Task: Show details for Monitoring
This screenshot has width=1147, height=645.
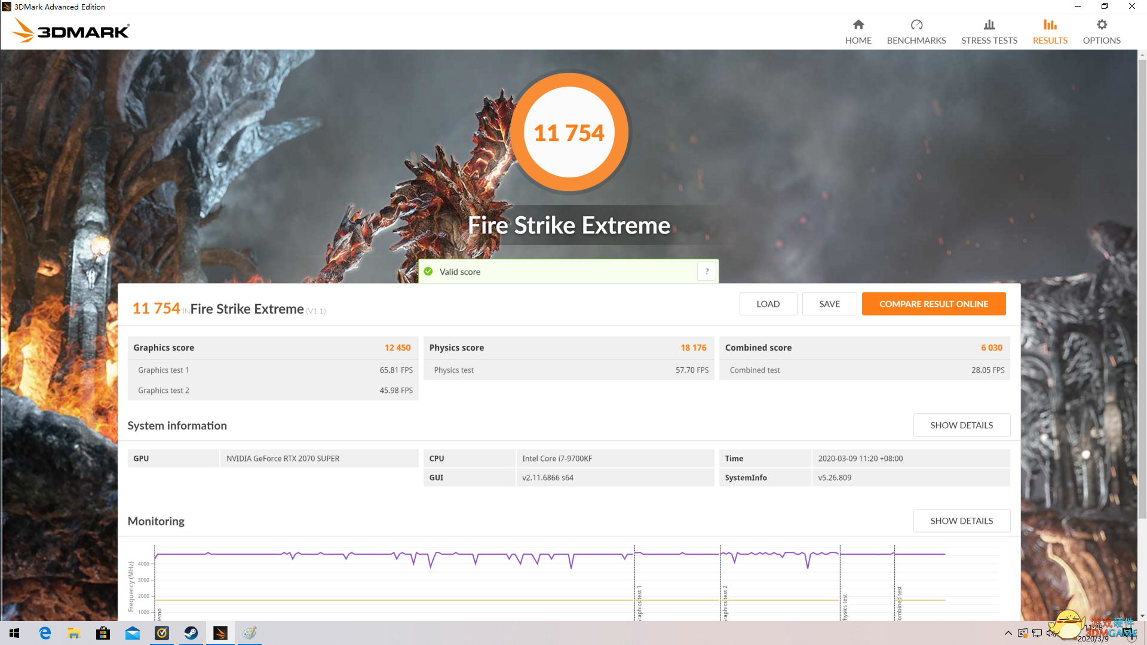Action: click(961, 521)
